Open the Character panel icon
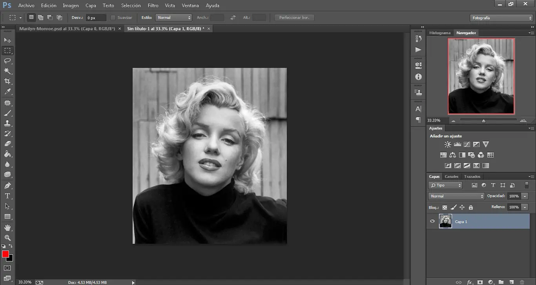The height and width of the screenshot is (285, 536). click(418, 109)
